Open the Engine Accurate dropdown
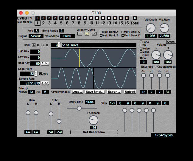Screen dimensions: 193x161 pyautogui.click(x=36, y=36)
